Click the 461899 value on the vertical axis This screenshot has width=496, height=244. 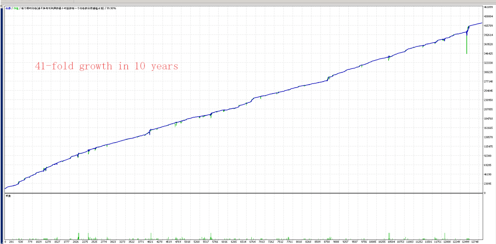[489, 7]
